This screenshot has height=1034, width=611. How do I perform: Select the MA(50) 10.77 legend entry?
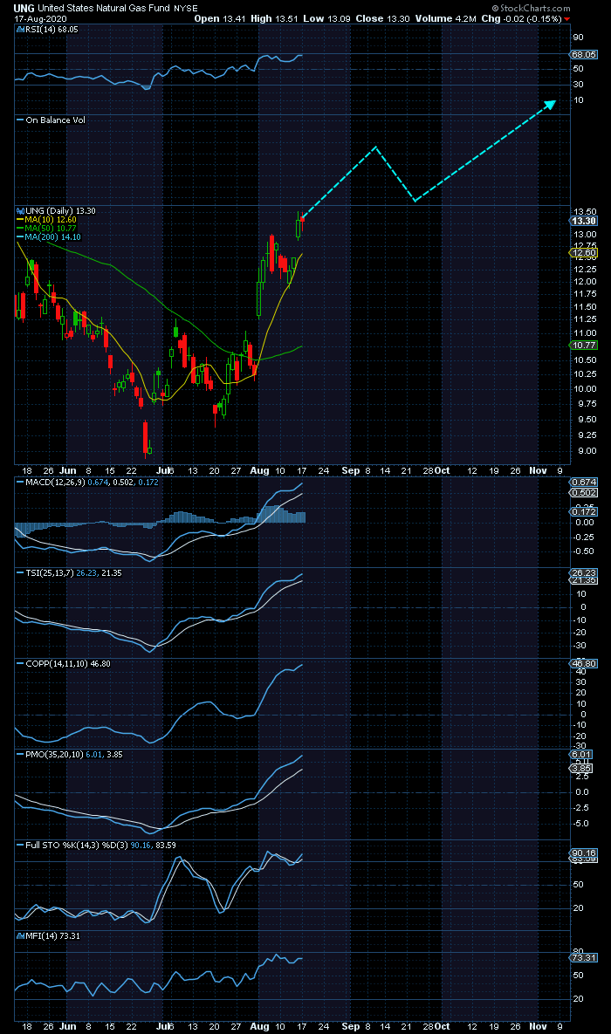[46, 228]
